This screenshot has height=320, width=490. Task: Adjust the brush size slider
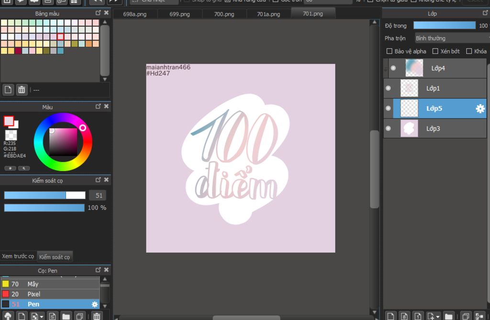pos(45,195)
